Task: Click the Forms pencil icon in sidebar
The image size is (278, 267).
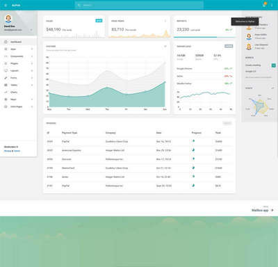Action: [x=6, y=78]
